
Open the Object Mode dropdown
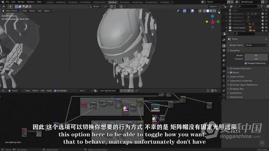(x=11, y=11)
